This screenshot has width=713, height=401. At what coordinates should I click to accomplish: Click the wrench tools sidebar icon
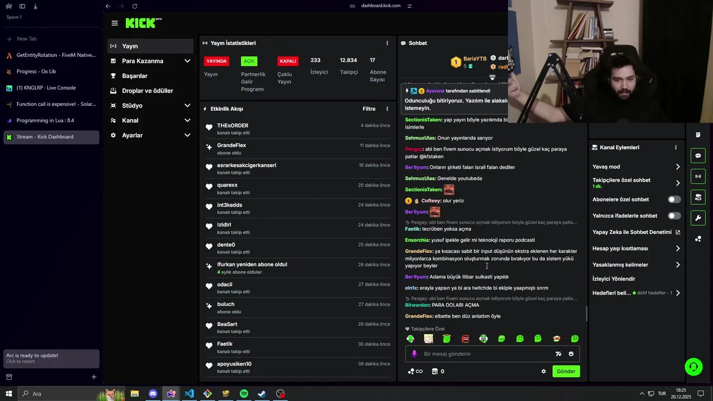point(698,218)
